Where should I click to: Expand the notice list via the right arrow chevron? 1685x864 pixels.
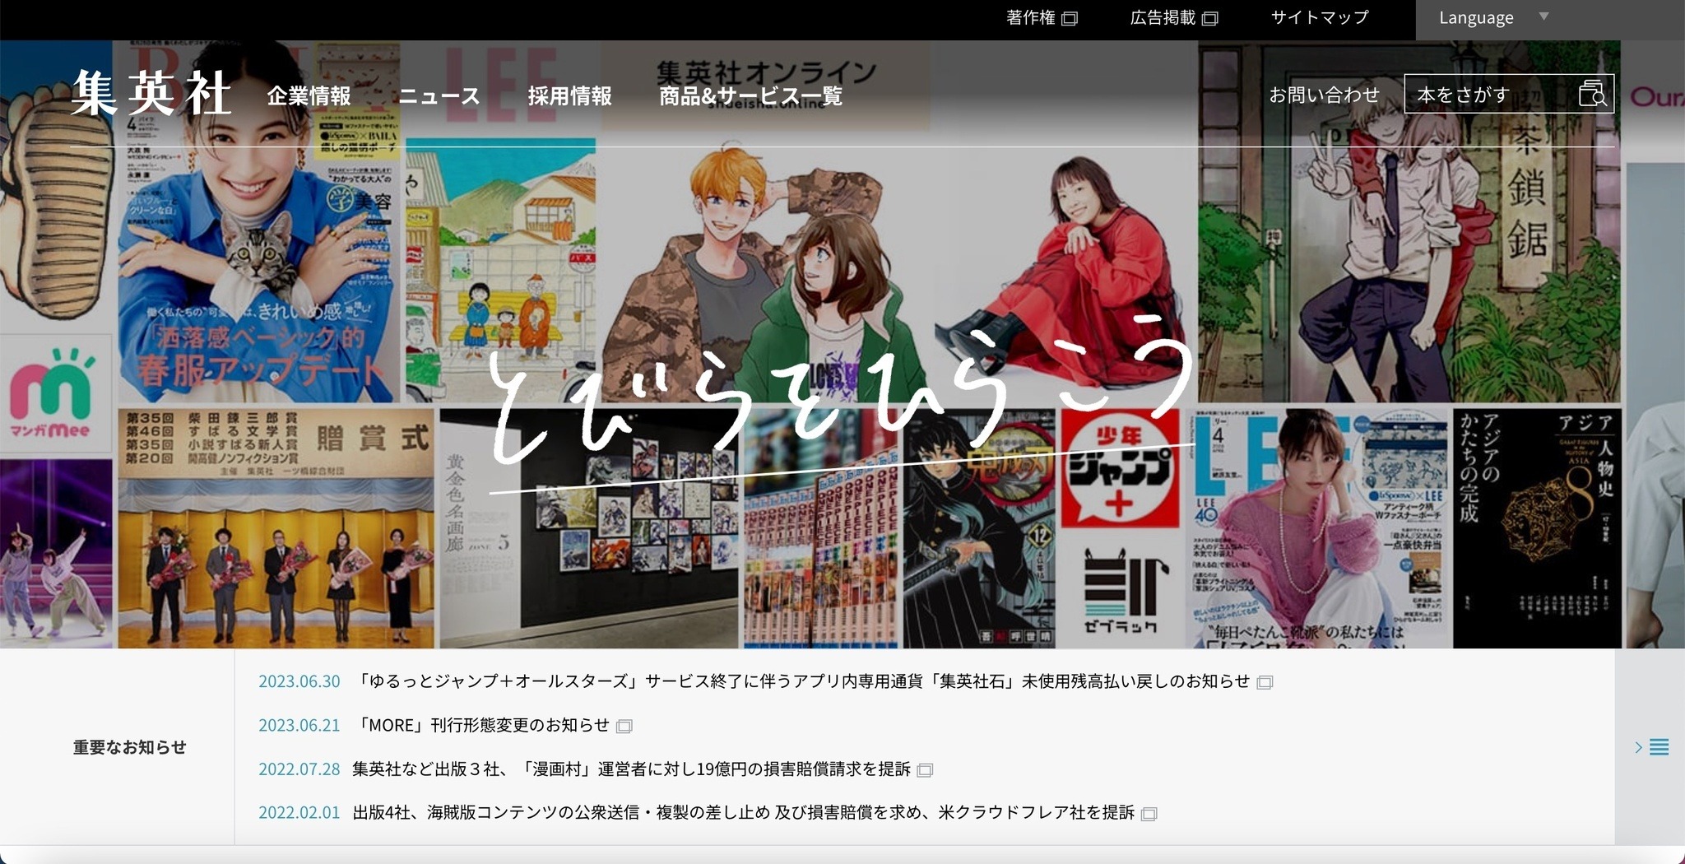point(1637,747)
